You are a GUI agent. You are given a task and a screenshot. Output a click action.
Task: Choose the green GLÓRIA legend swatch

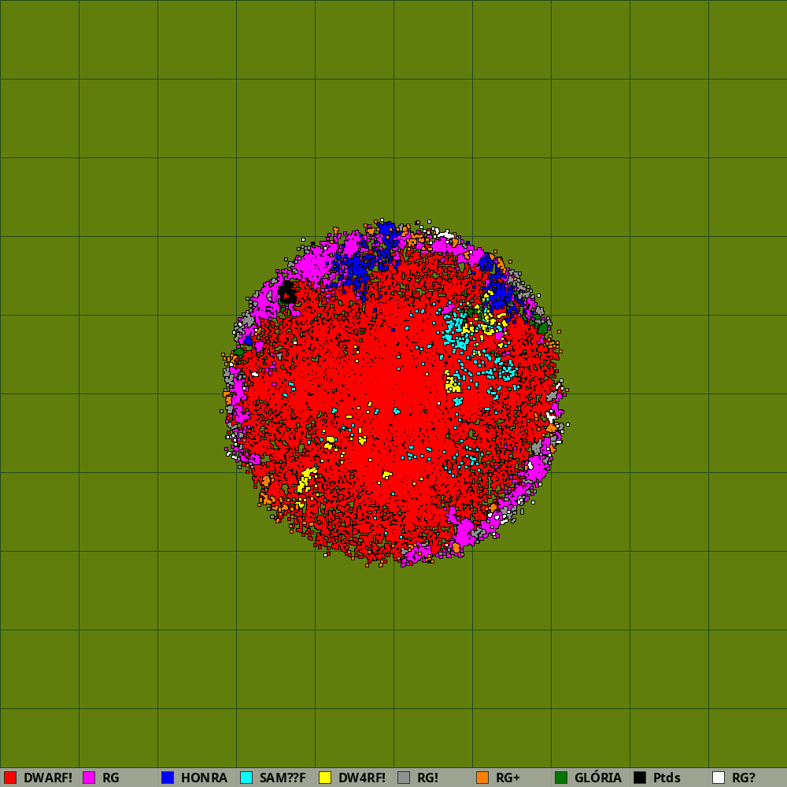click(x=561, y=778)
